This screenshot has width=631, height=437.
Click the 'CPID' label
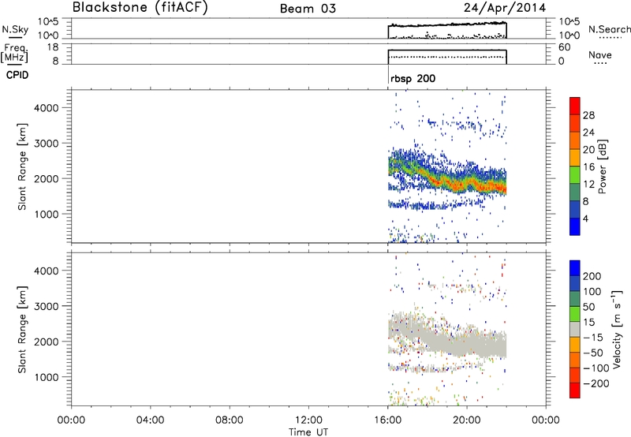point(17,75)
